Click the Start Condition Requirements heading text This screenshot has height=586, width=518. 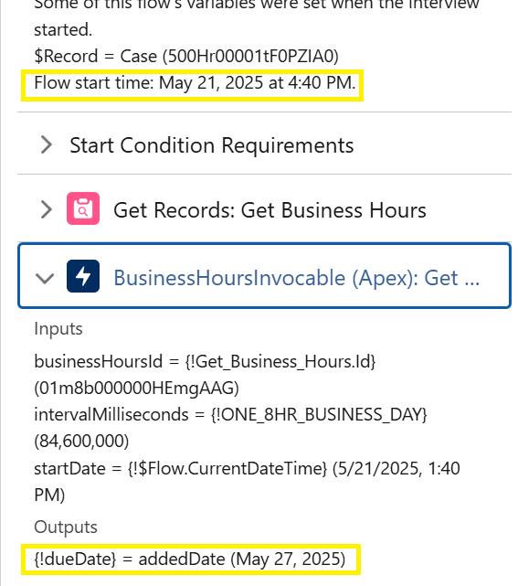coord(212,145)
